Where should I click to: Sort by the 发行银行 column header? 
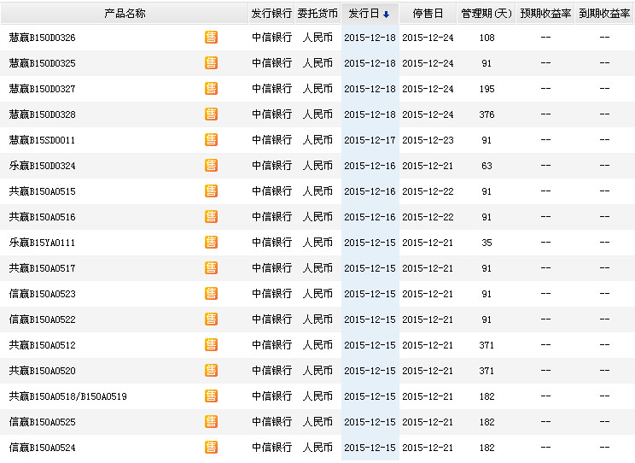[x=271, y=14]
